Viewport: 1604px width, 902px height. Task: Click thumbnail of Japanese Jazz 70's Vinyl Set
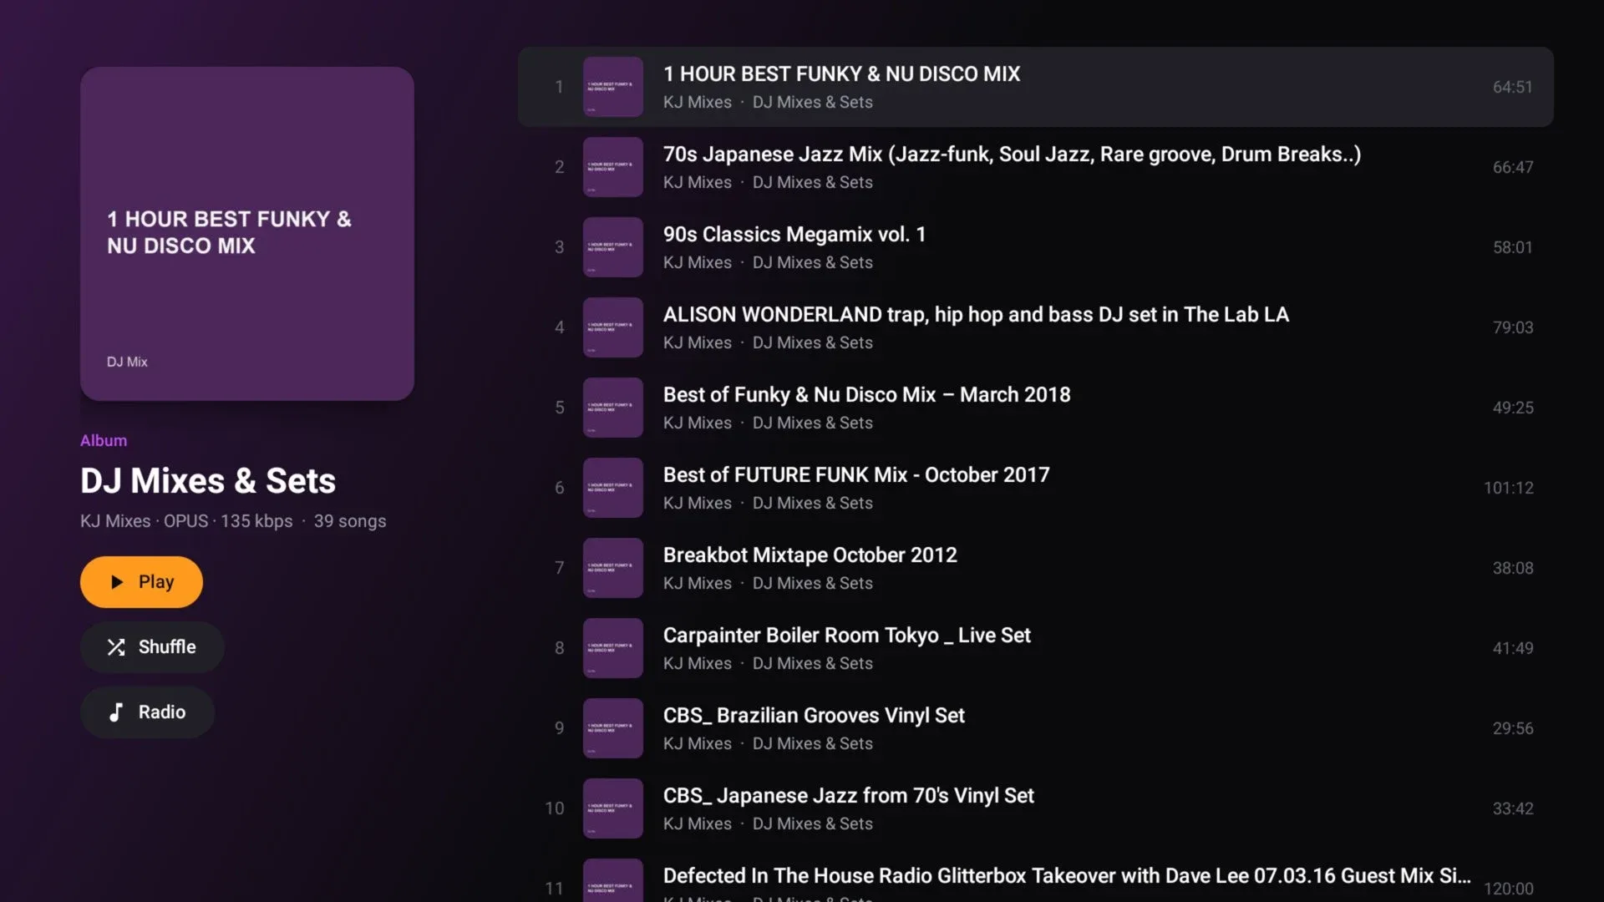pyautogui.click(x=613, y=808)
